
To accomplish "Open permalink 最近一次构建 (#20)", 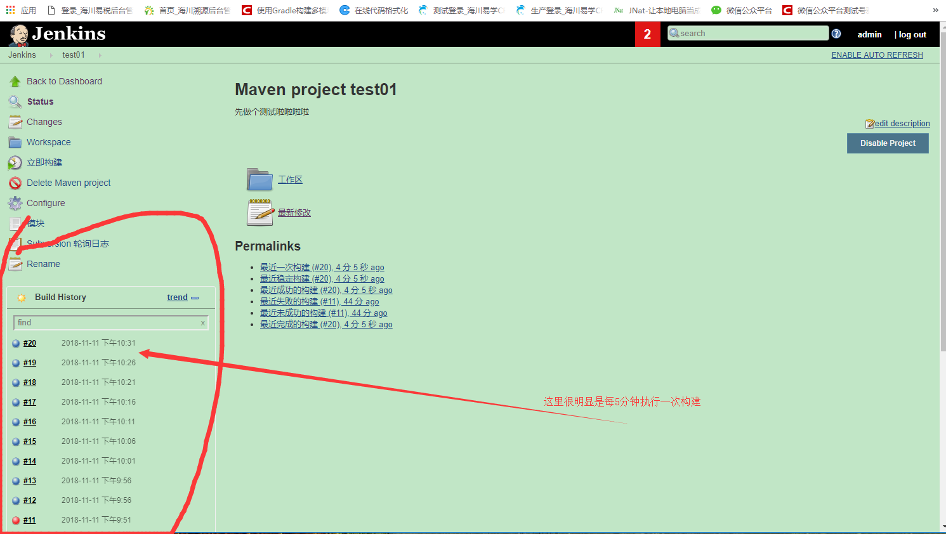I will click(x=322, y=268).
